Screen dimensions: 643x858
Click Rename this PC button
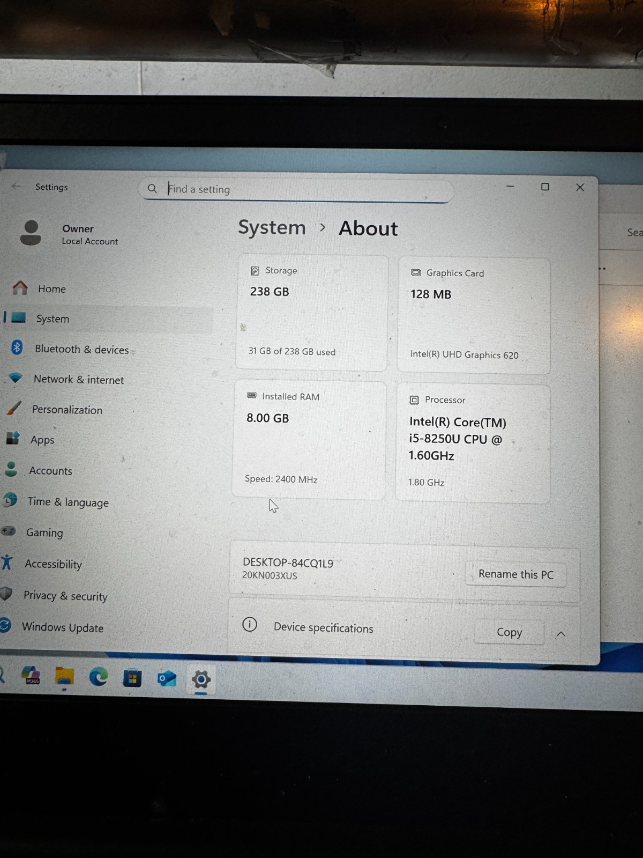click(x=515, y=574)
